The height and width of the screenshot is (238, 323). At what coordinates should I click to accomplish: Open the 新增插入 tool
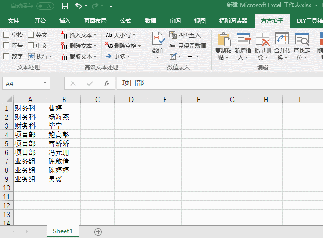[243, 39]
